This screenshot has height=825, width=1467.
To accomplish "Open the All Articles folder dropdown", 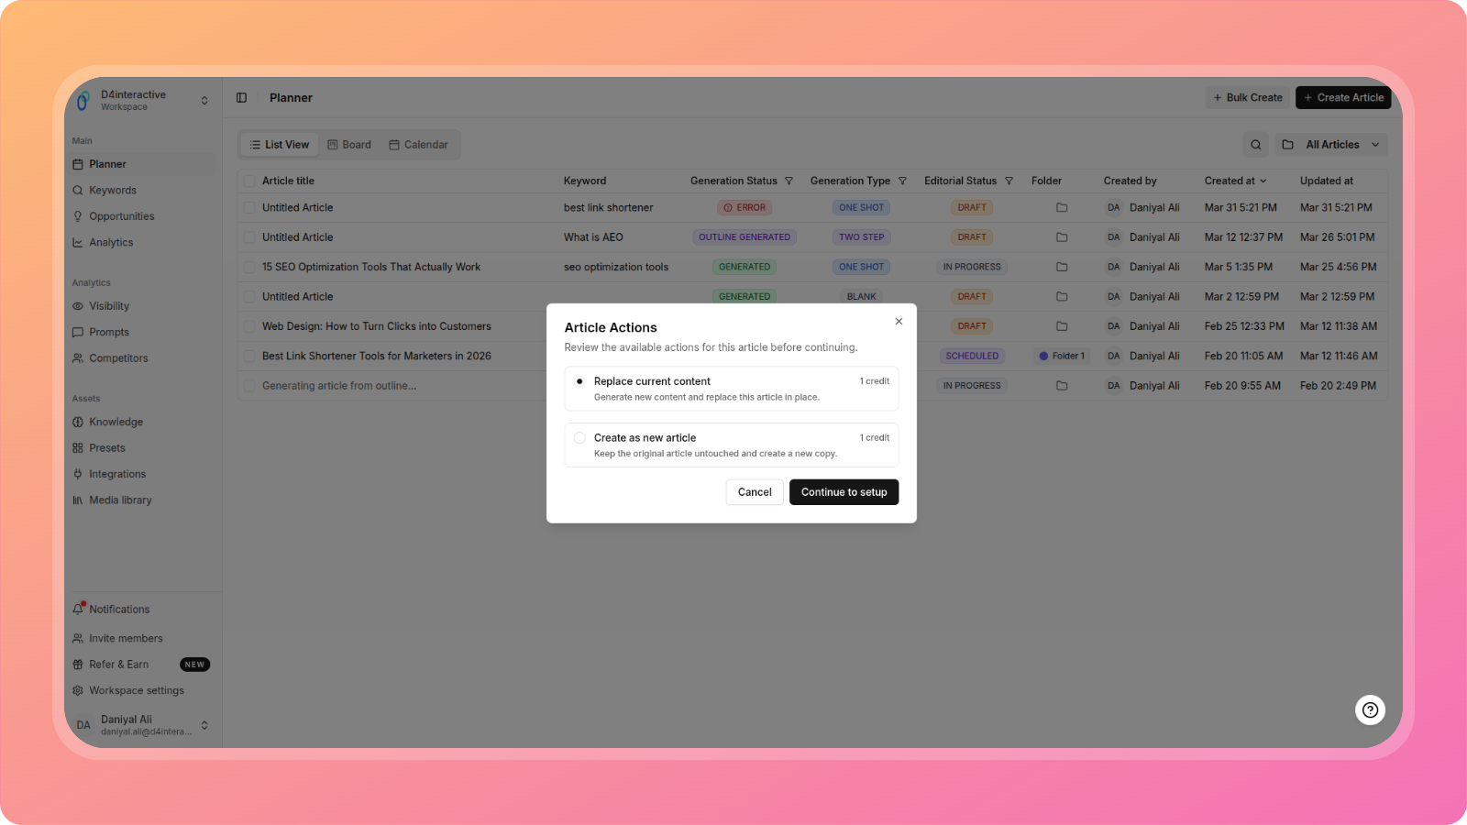I will (1331, 145).
